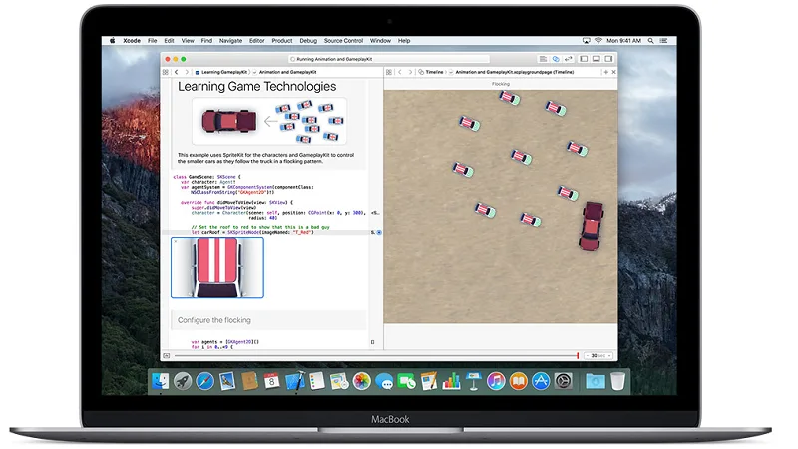Switch to the Standard editor mode
This screenshot has width=798, height=449.
point(543,59)
